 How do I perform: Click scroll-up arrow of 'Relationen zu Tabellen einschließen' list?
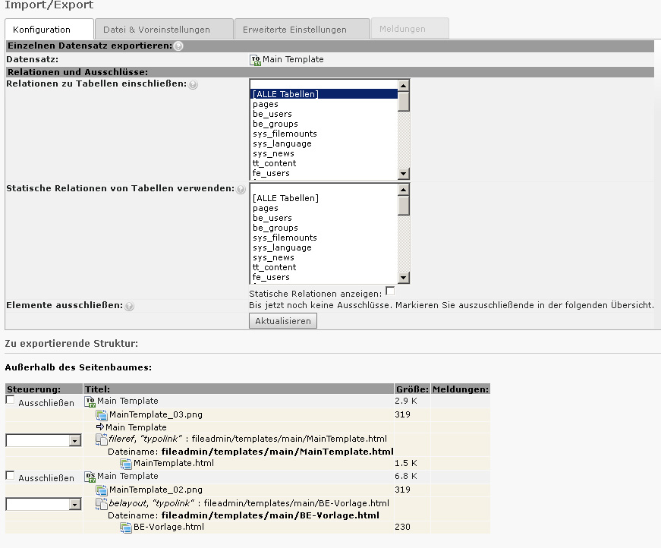click(x=404, y=86)
